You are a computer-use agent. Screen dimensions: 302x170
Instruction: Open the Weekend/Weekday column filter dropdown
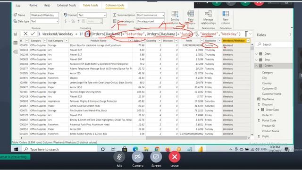(248, 41)
